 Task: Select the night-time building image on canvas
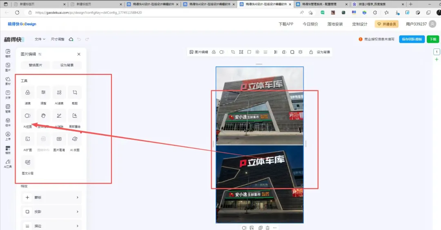pos(260,184)
